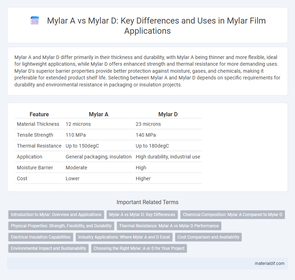Image resolution: width=295 pixels, height=280 pixels.
Task: Click 'Thermal Resistance: Mylar A vs Mylar D Performance'
Action: (169, 226)
